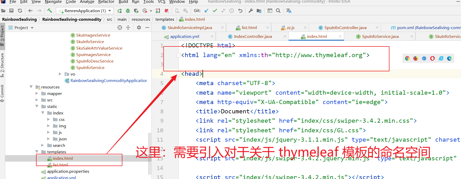
Task: Rollback changes with the undo arrow
Action: (240, 11)
